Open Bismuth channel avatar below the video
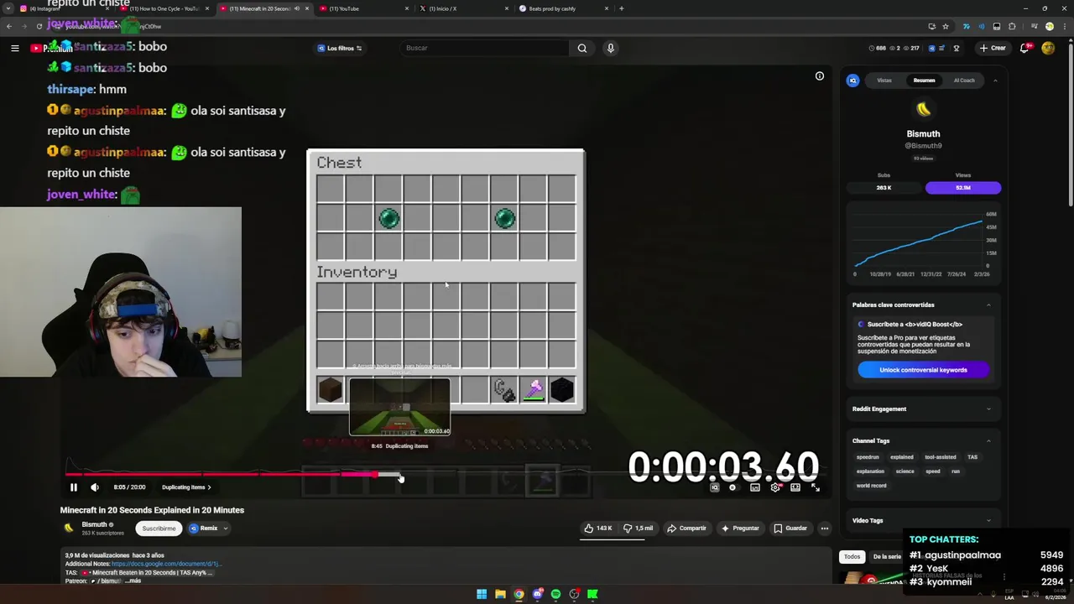This screenshot has width=1074, height=604. [69, 528]
